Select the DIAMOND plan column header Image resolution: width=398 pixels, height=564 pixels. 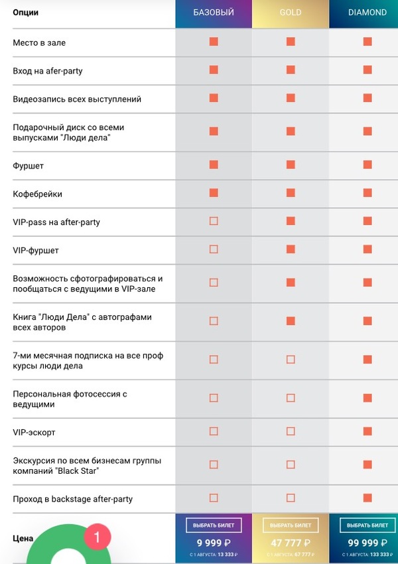pyautogui.click(x=367, y=13)
